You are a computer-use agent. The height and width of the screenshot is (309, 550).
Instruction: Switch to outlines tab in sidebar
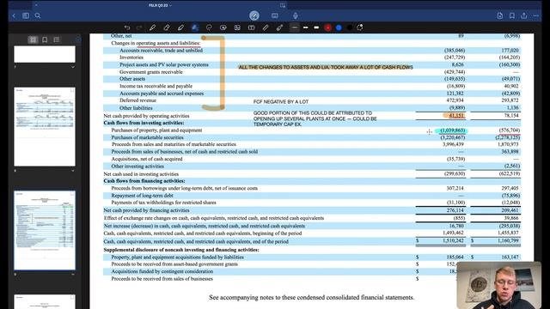point(57,39)
